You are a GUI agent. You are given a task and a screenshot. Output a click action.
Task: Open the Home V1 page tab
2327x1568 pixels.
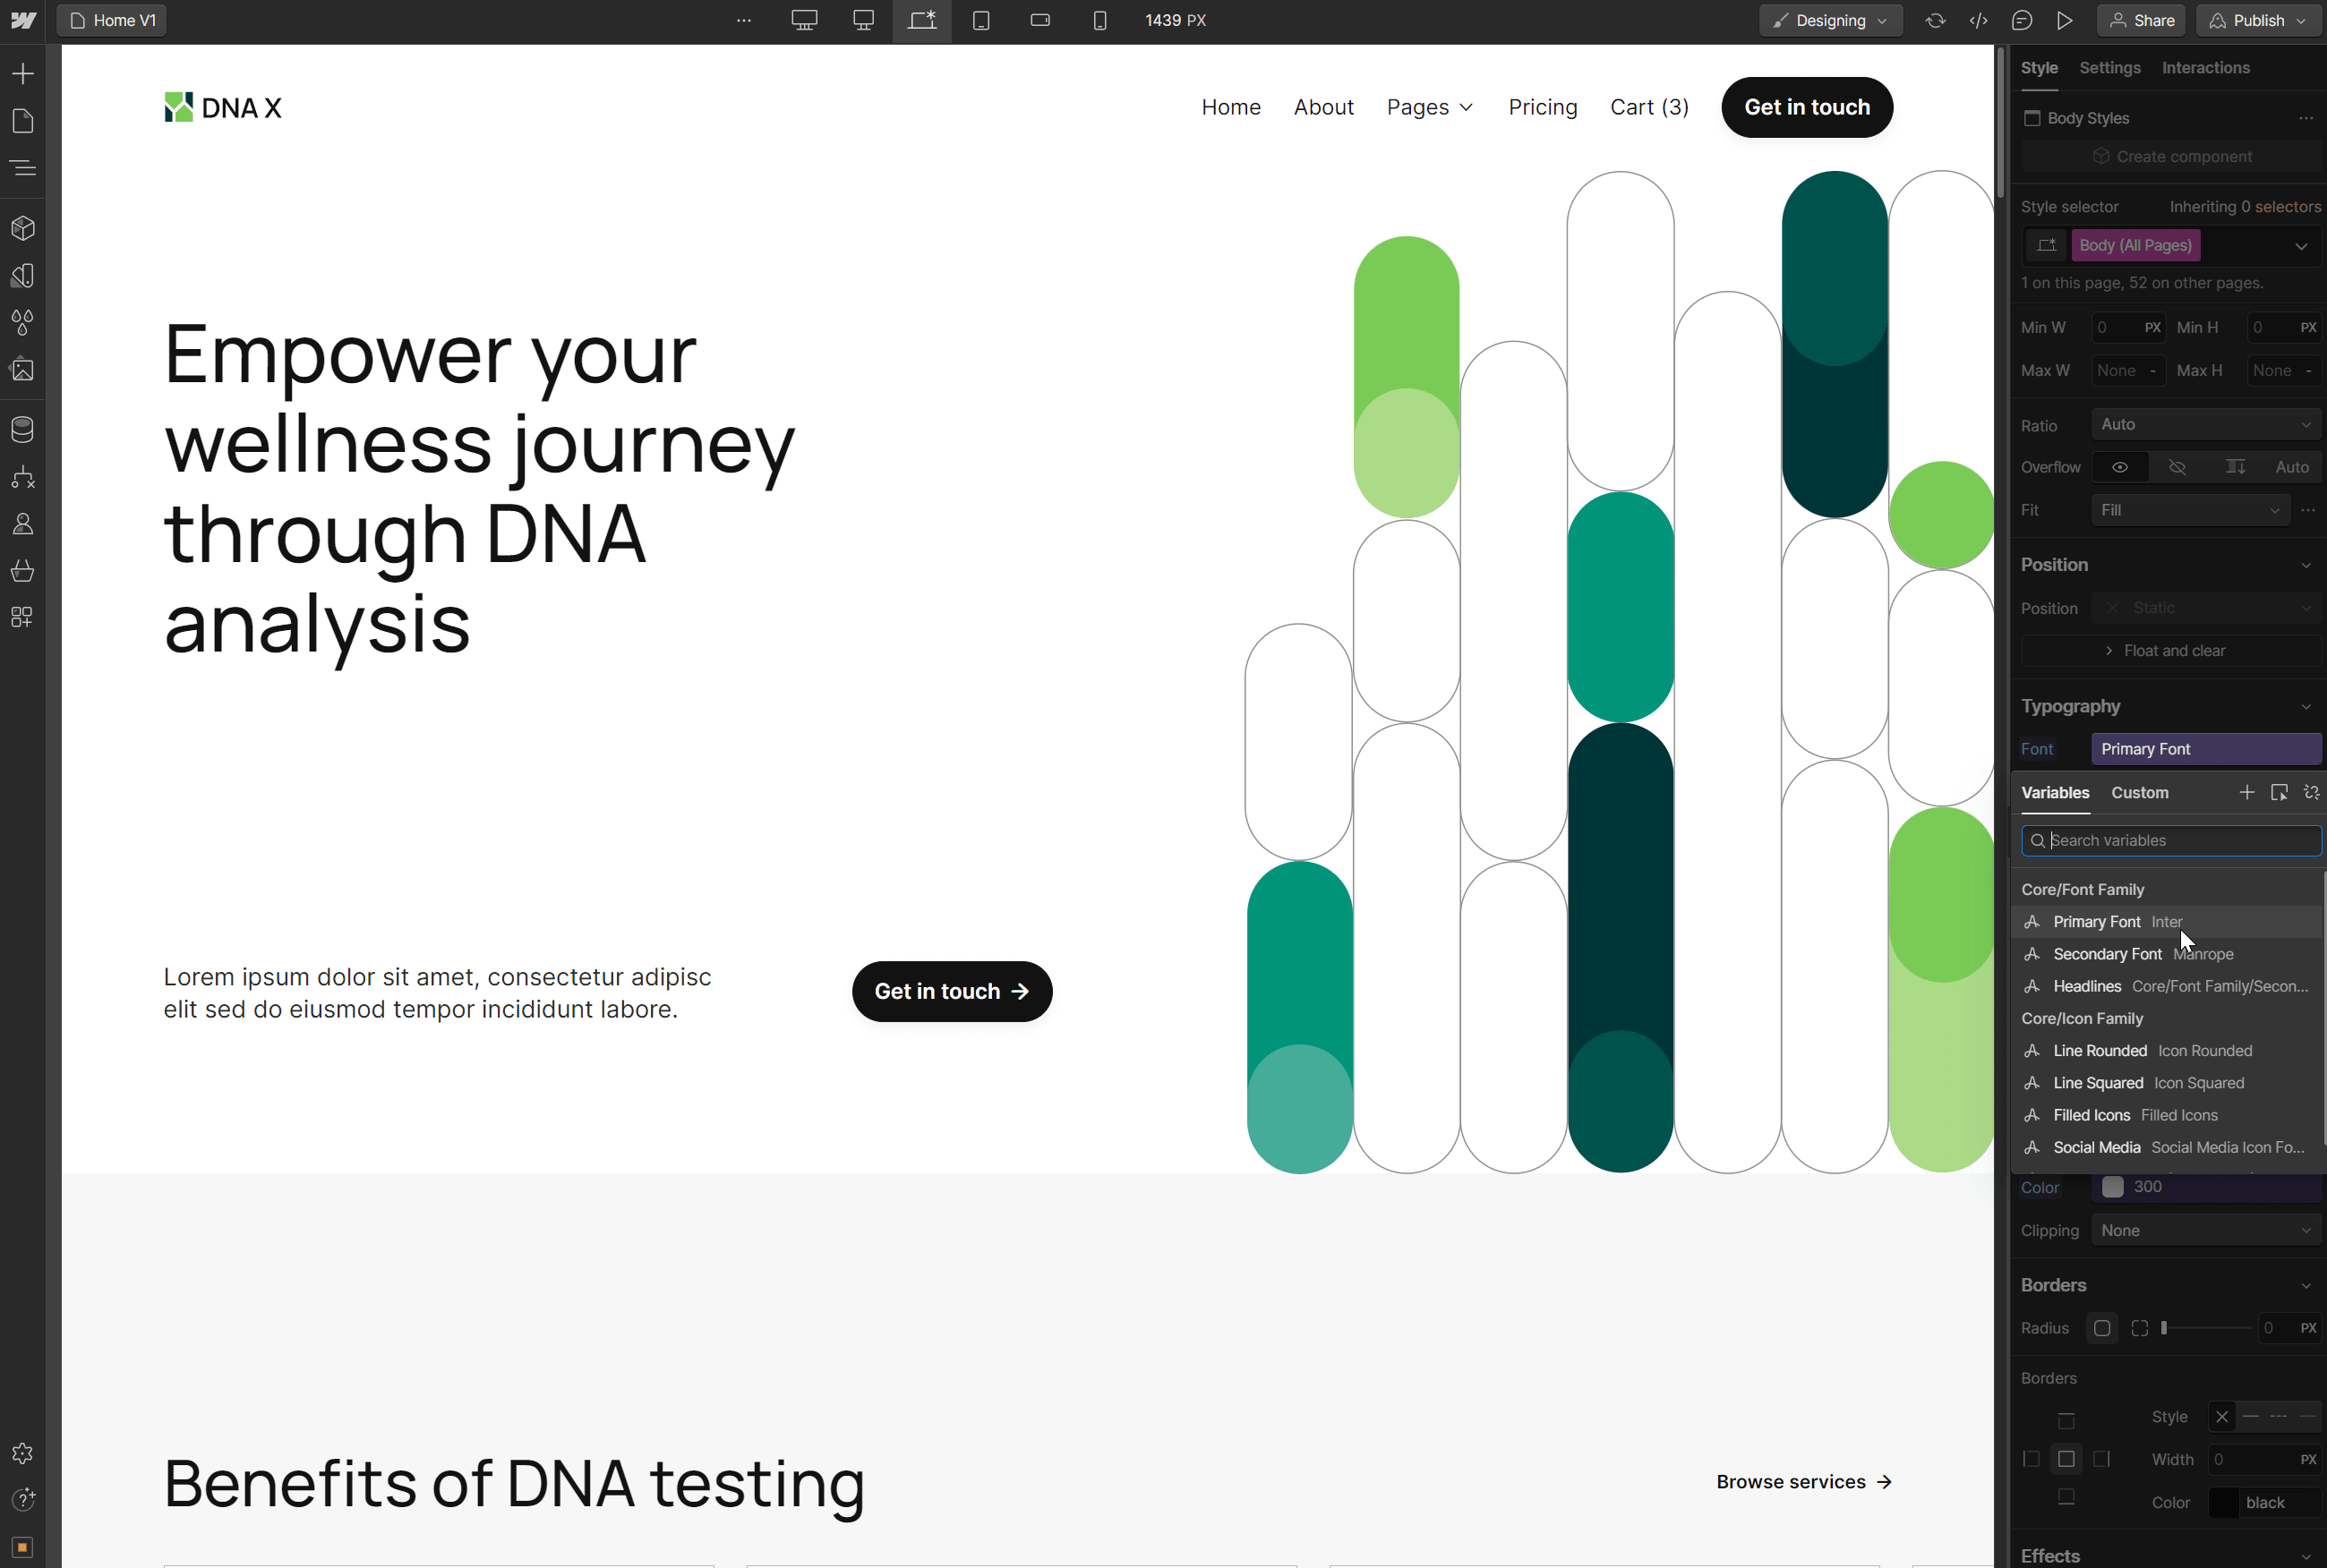click(x=112, y=20)
